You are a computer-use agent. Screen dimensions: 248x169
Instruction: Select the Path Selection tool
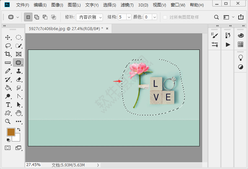(19, 105)
